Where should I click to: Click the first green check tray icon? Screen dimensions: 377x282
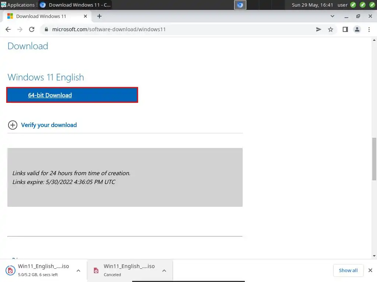click(x=353, y=5)
